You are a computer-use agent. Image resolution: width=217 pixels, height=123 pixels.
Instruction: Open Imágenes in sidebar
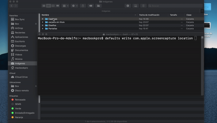pyautogui.click(x=20, y=63)
